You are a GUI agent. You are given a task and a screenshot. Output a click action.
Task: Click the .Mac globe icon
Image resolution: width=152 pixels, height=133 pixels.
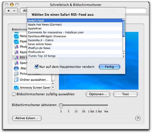pyautogui.click(x=16, y=69)
